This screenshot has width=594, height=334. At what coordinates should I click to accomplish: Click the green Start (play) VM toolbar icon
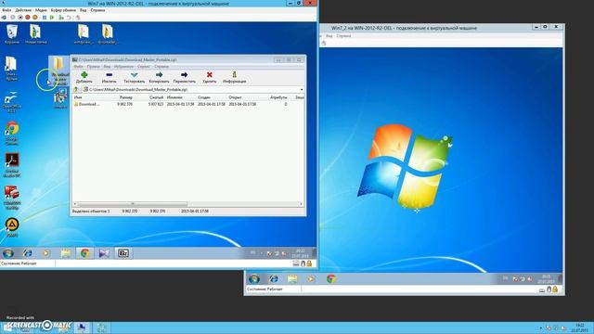pyautogui.click(x=52, y=18)
